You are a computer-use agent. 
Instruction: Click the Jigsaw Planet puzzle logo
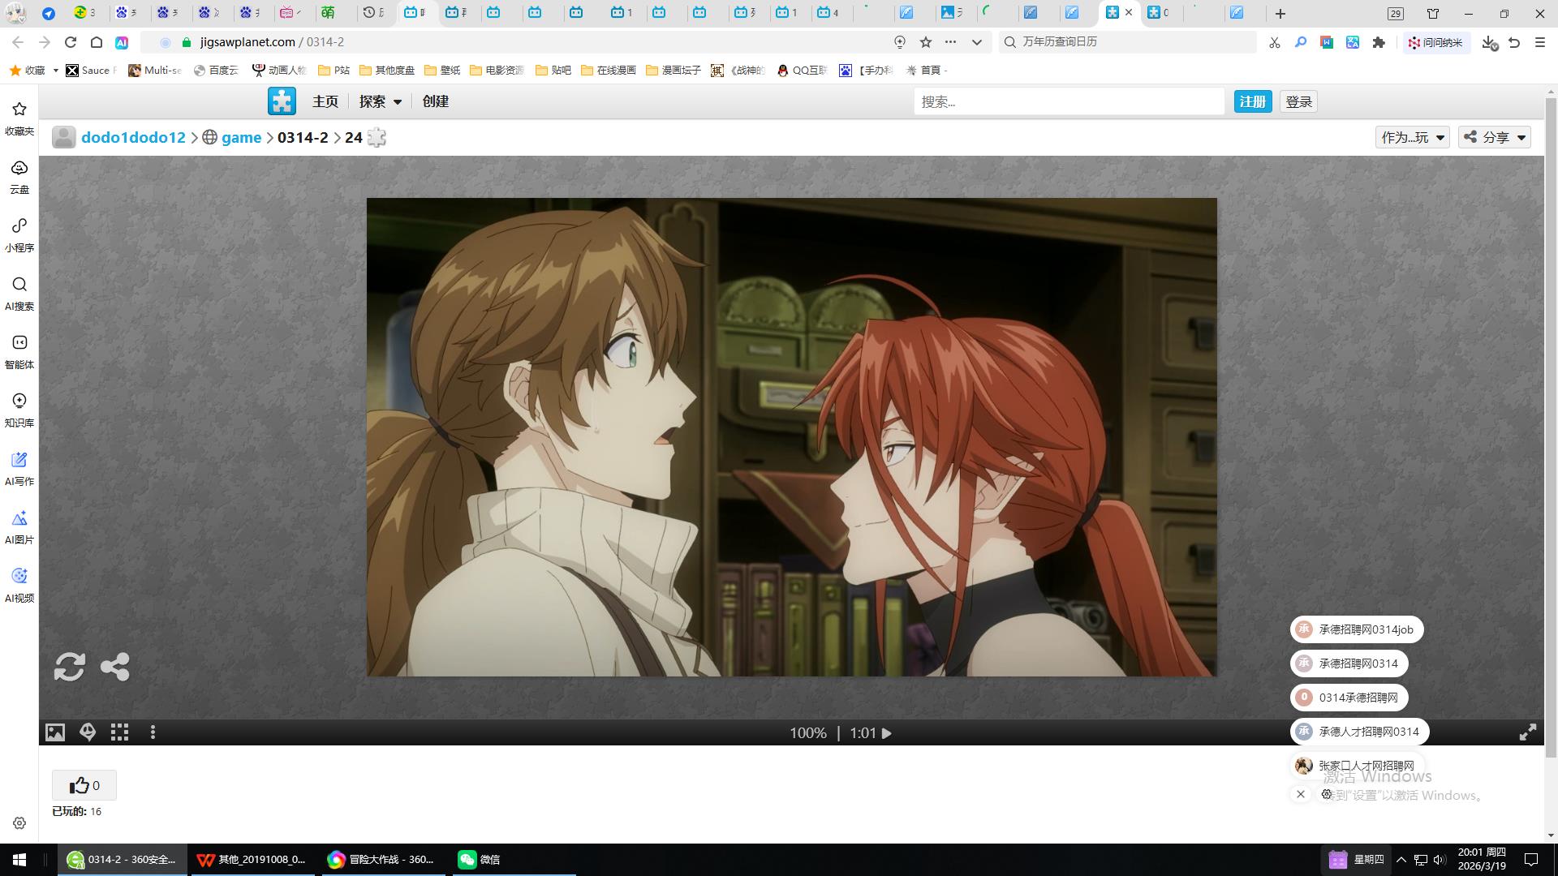pos(282,101)
